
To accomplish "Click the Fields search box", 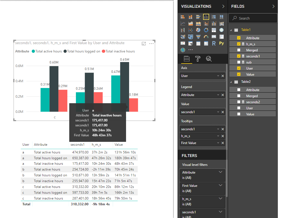I will click(253, 18).
